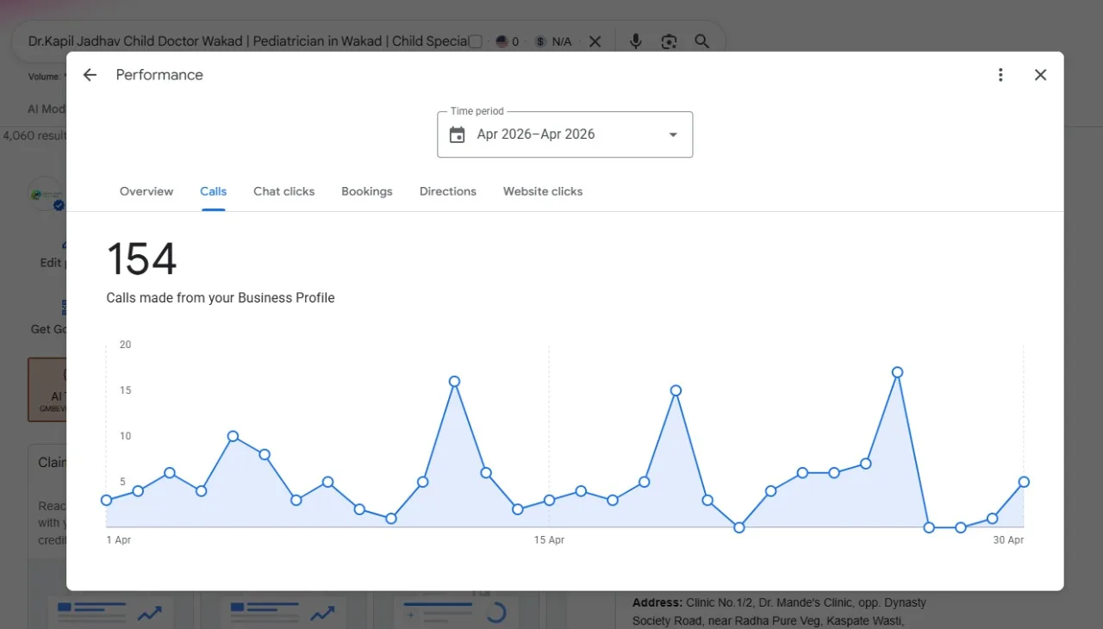
Task: Click the peak data point at 16 calls
Action: [454, 381]
